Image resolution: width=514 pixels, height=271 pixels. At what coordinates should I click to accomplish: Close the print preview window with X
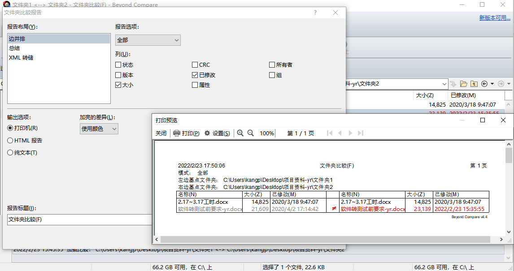tap(503, 120)
